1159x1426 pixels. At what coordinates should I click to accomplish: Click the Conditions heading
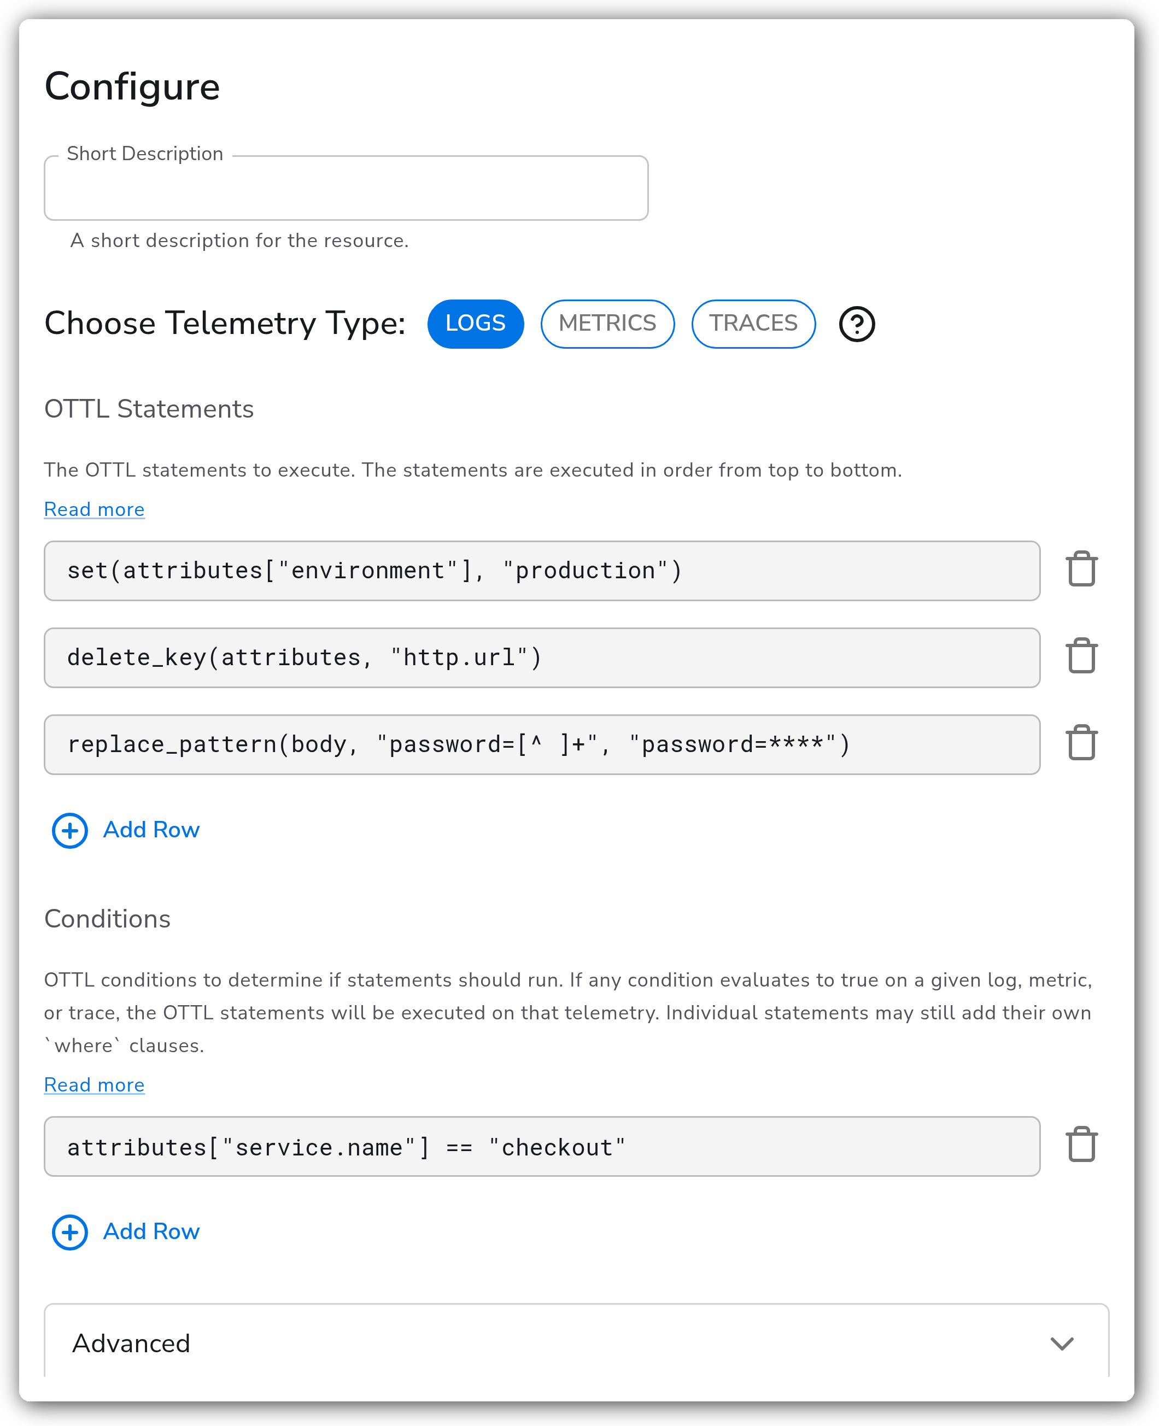coord(108,919)
